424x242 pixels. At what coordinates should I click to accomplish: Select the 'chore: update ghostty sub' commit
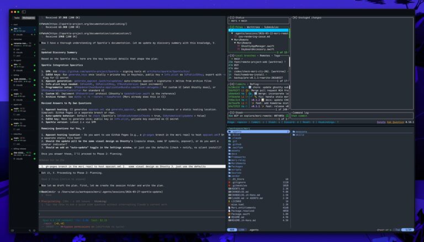pyautogui.click(x=259, y=87)
